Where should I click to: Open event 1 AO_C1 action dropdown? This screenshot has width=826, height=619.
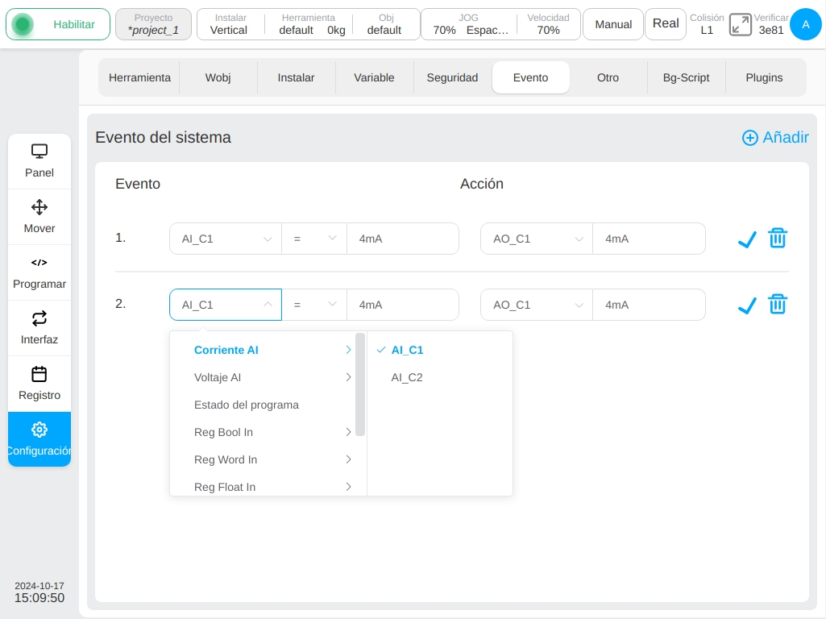pyautogui.click(x=537, y=239)
